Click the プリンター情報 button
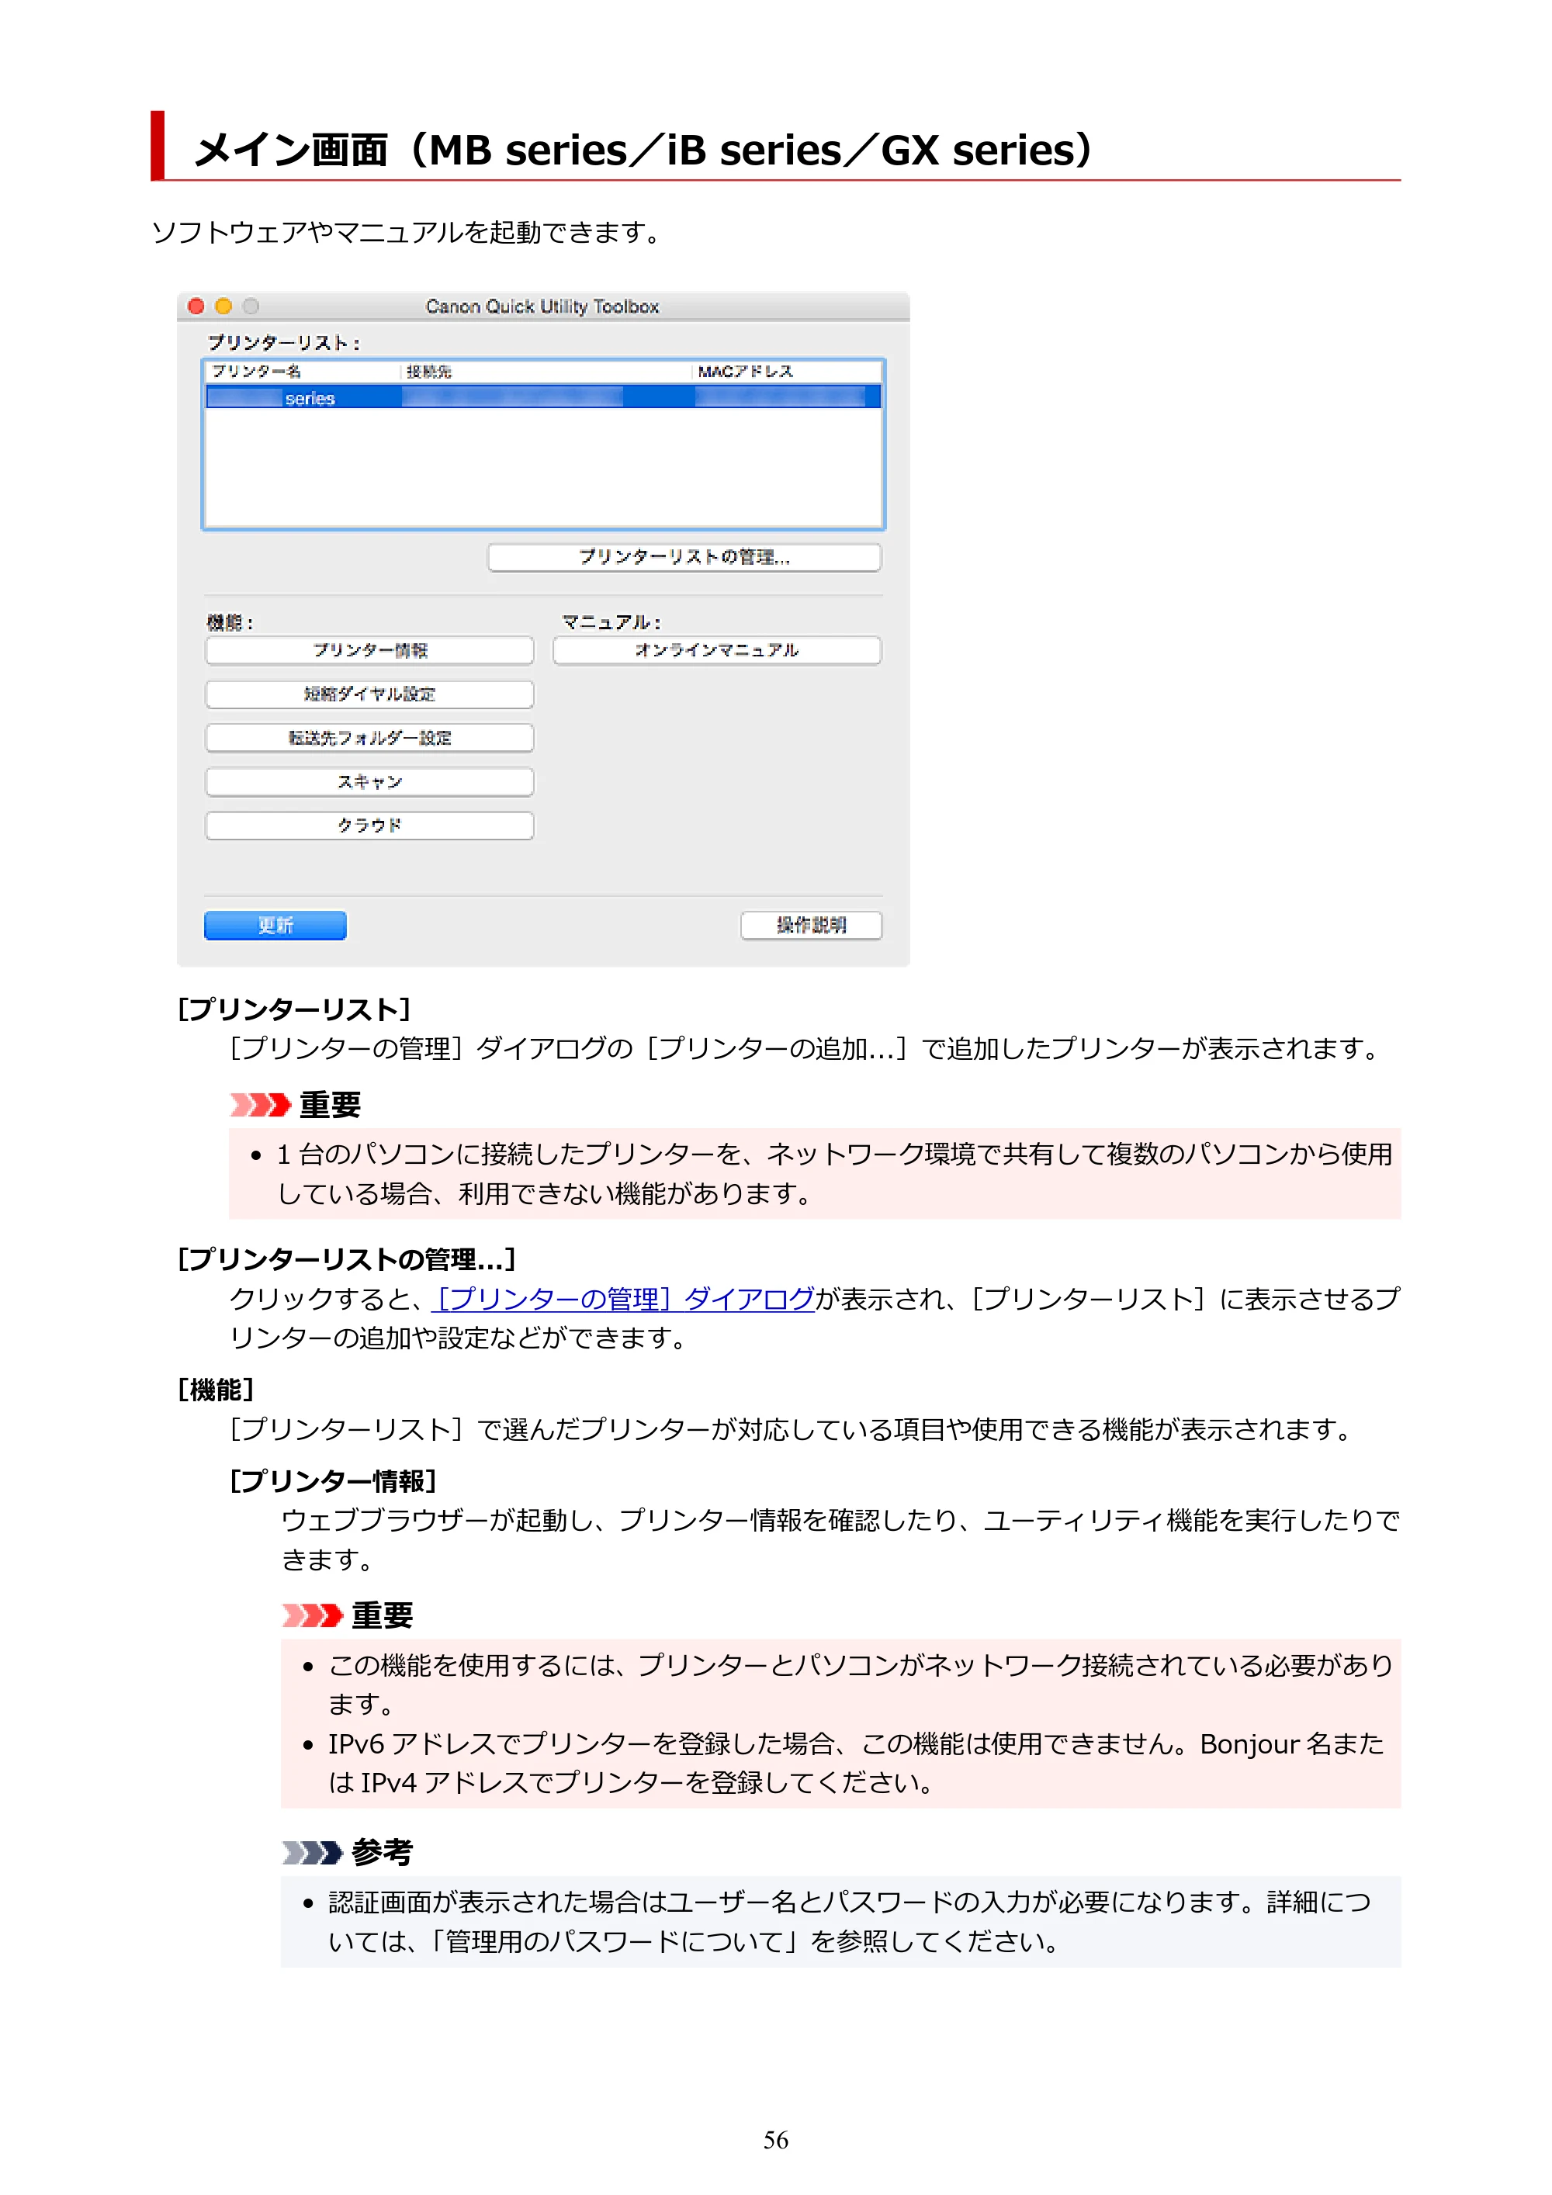This screenshot has height=2195, width=1552. 369,651
